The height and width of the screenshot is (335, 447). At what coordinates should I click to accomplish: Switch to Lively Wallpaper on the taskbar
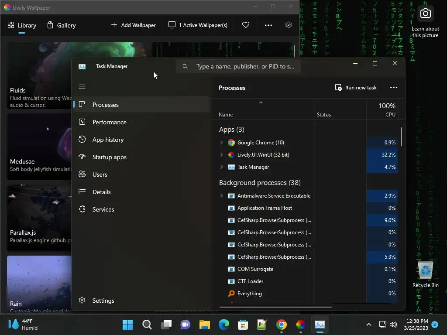[x=300, y=325]
